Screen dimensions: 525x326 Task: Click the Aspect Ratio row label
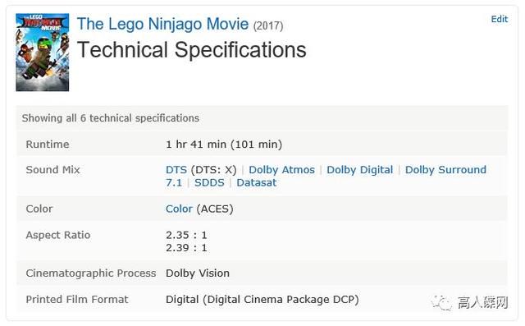(x=58, y=235)
